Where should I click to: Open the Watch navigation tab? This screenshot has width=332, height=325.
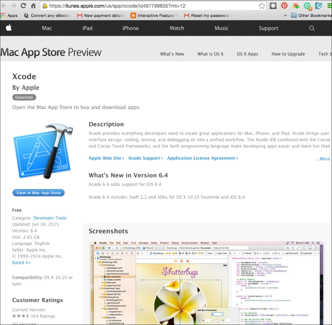177,28
